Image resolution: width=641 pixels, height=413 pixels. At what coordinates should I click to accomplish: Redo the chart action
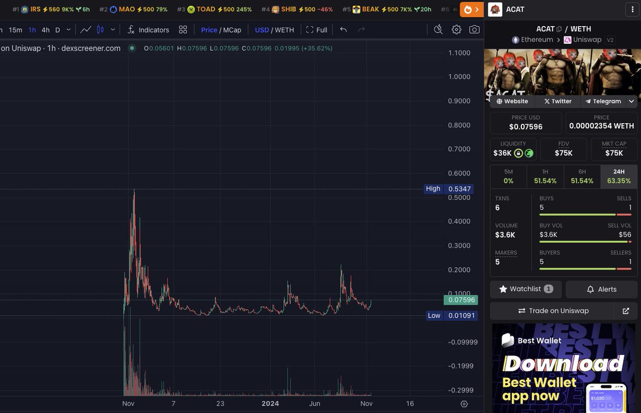[362, 30]
